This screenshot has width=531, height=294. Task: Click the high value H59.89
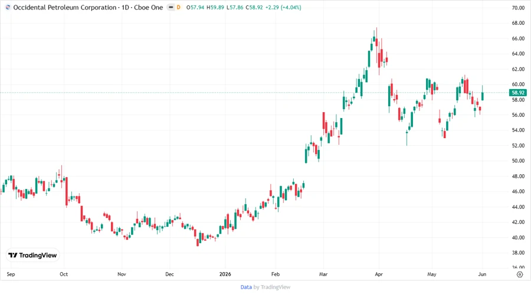(x=215, y=7)
